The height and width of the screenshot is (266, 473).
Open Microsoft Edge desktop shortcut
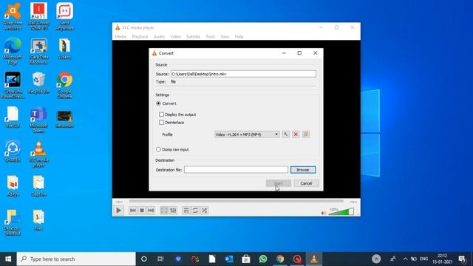[x=13, y=51]
